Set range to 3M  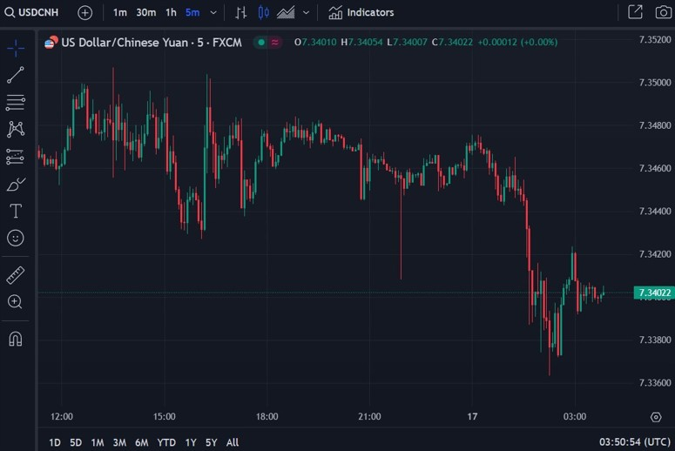click(119, 442)
